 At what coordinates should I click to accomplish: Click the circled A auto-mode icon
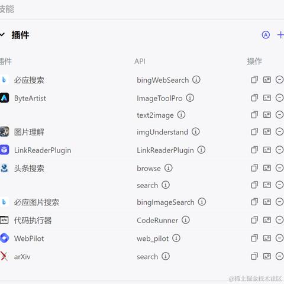(x=266, y=35)
